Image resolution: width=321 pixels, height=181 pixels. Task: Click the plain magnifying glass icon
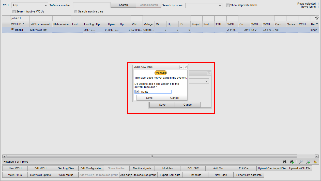(301, 162)
